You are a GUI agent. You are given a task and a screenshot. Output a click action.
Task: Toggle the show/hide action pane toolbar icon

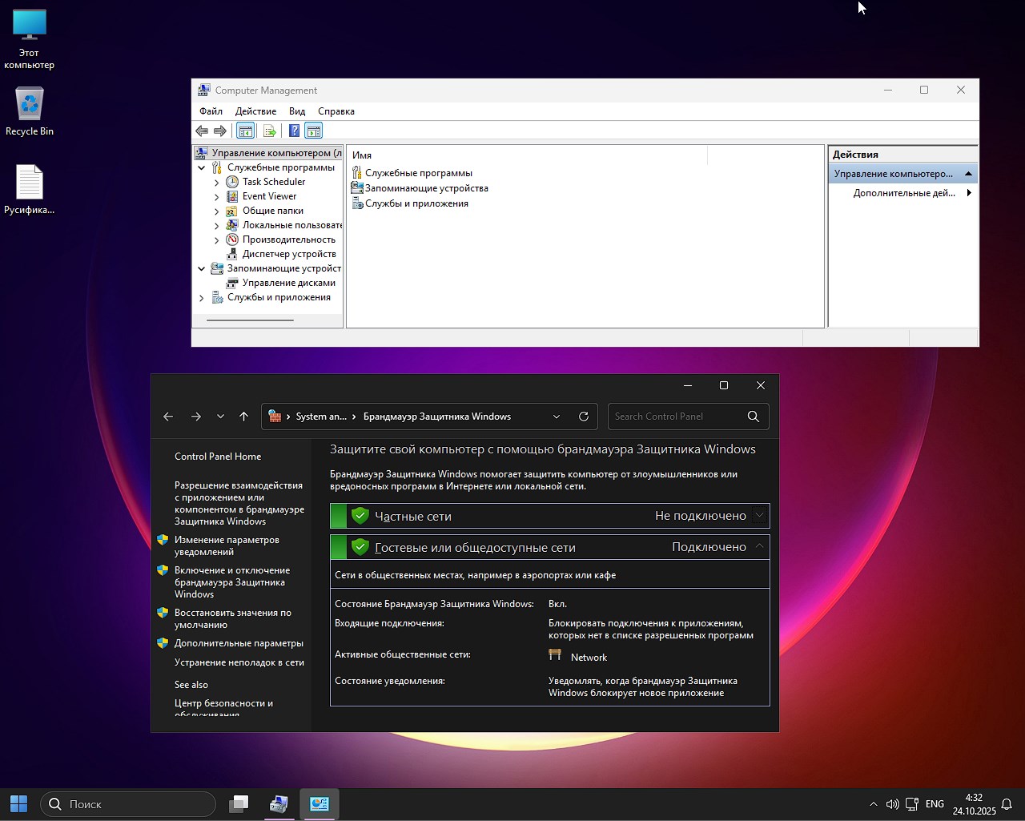tap(314, 131)
